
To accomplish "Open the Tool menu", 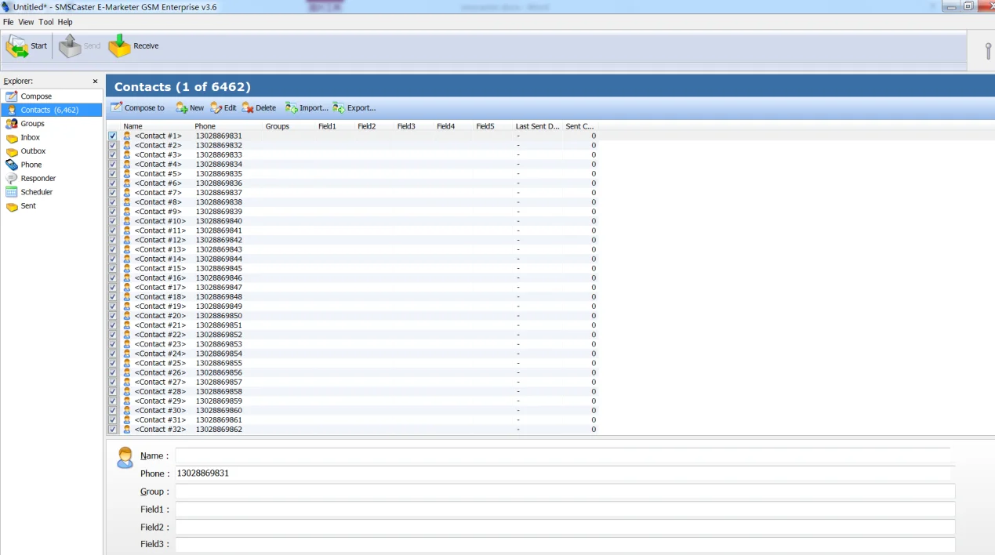I will click(x=46, y=22).
